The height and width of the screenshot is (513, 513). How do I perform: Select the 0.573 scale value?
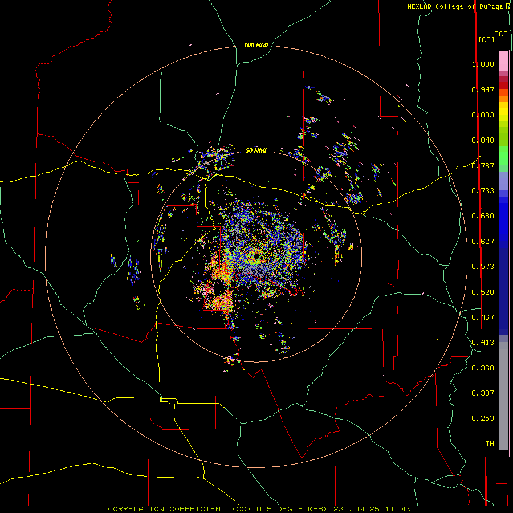tap(483, 267)
